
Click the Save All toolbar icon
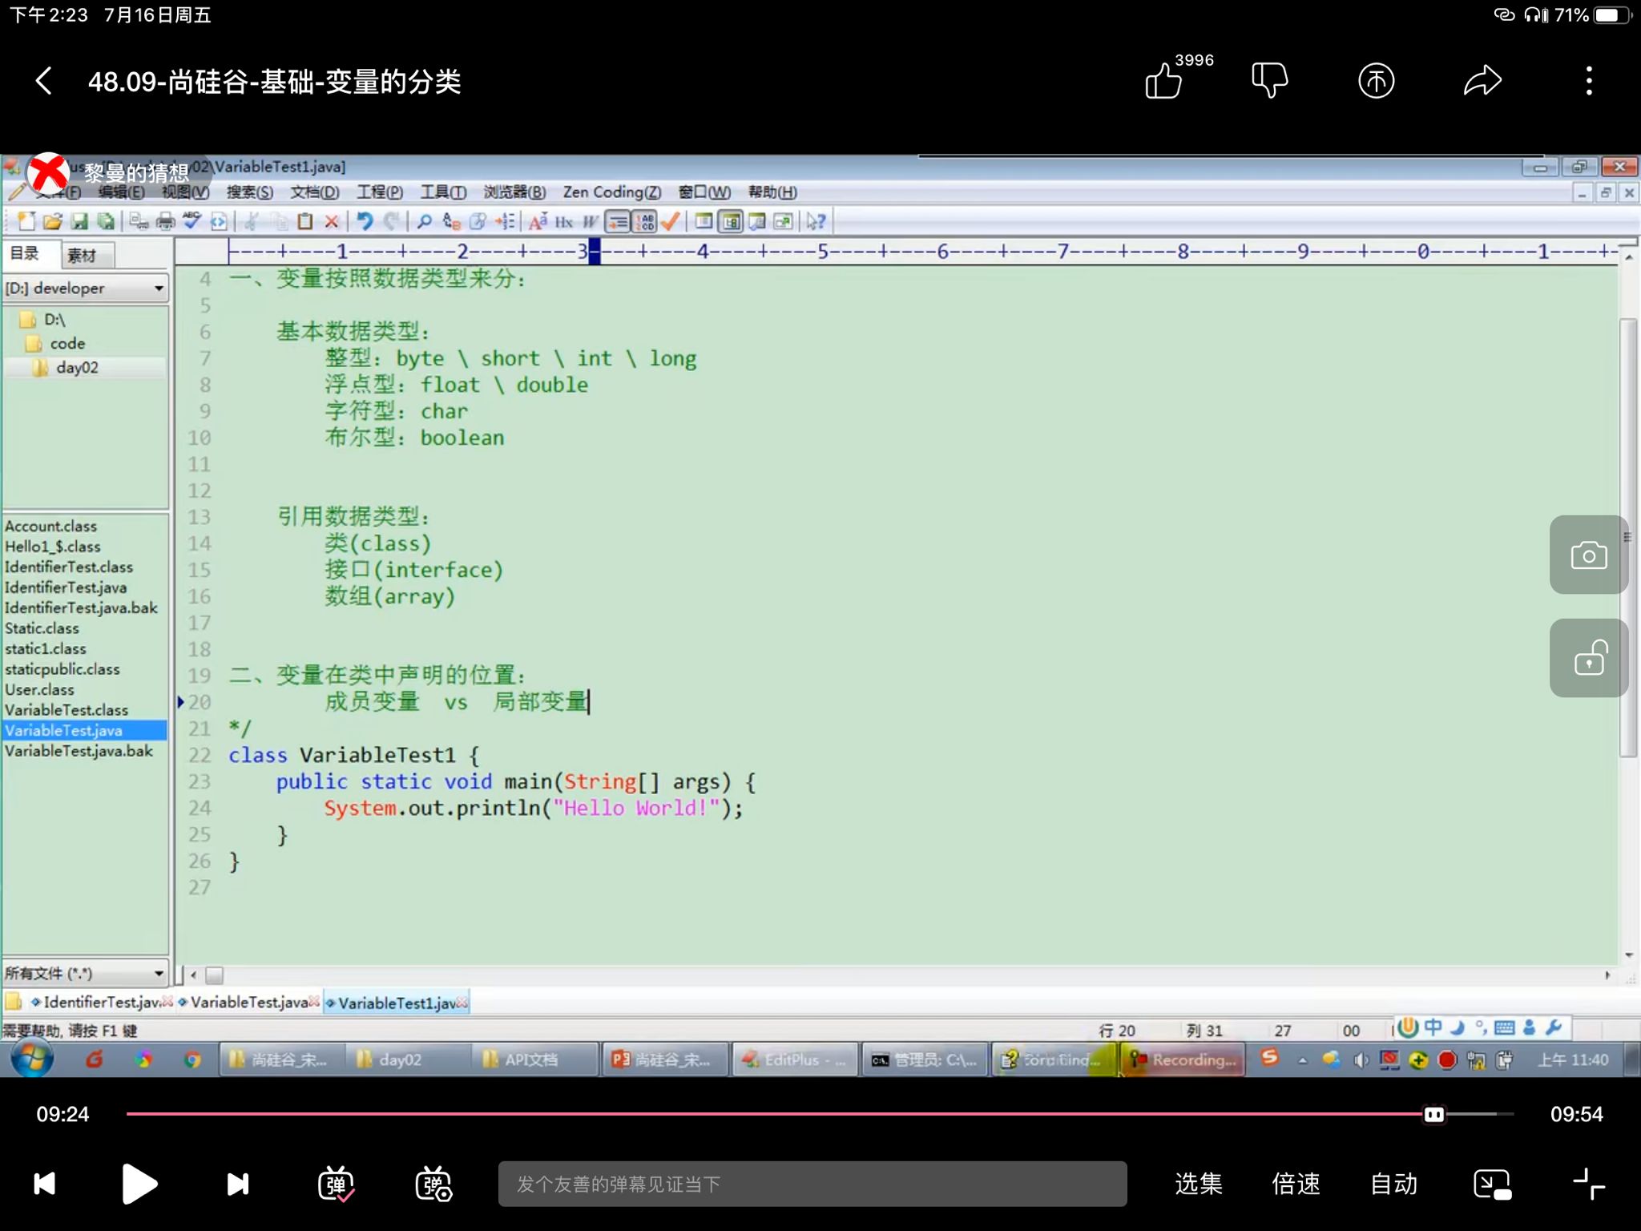[x=105, y=221]
